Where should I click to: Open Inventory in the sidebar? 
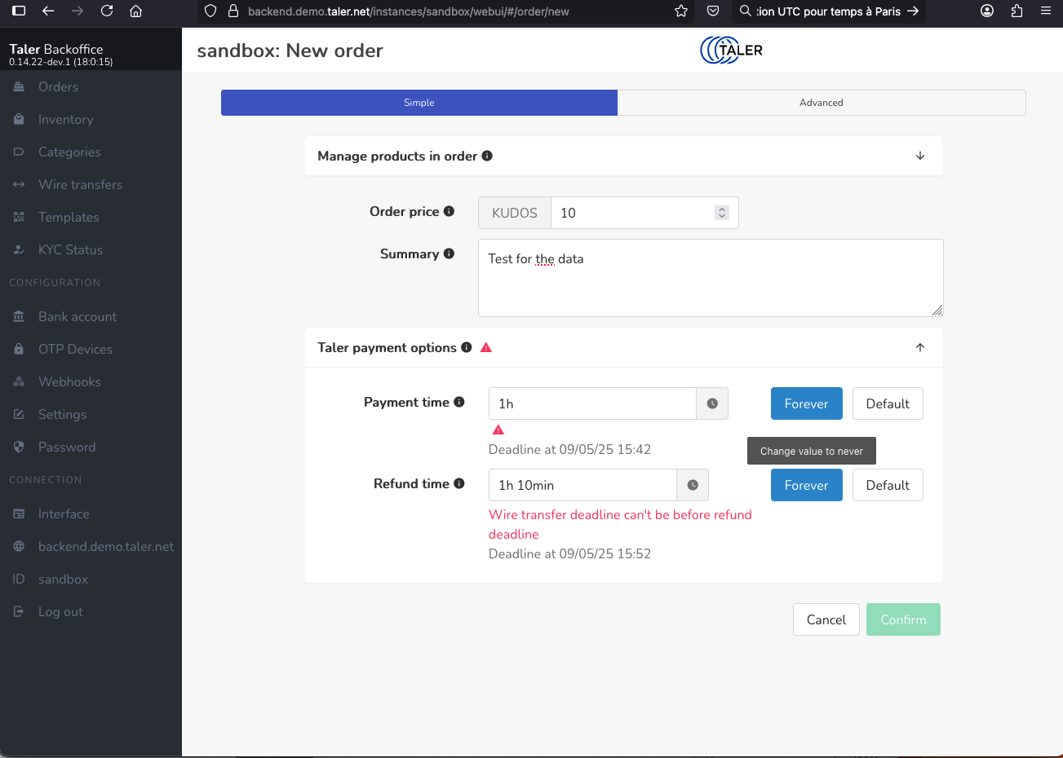click(x=65, y=119)
